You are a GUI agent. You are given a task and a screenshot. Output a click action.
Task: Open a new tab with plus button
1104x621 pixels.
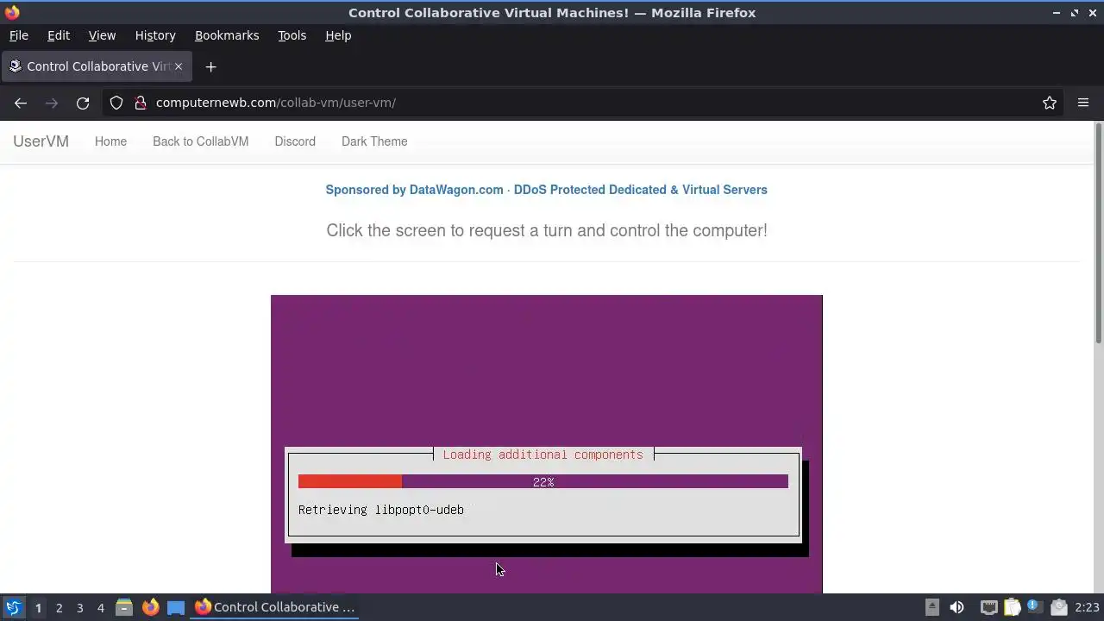click(210, 66)
